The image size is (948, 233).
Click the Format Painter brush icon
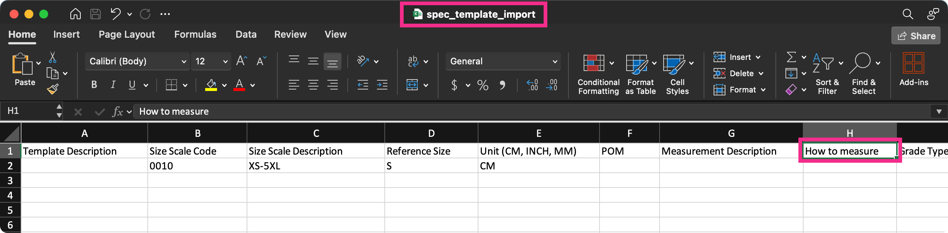(x=53, y=89)
